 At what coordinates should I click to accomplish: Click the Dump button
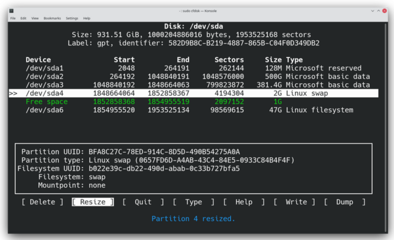coord(344,202)
